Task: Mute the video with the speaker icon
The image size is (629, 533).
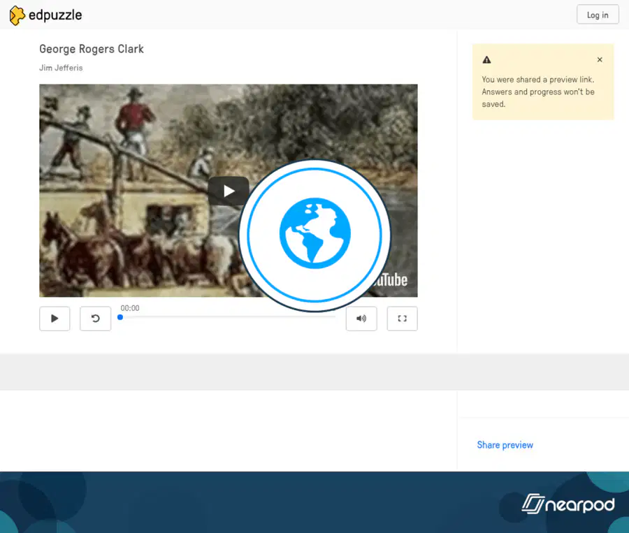Action: tap(361, 319)
